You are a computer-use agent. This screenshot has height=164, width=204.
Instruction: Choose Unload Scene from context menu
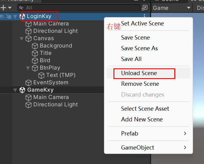point(139,73)
